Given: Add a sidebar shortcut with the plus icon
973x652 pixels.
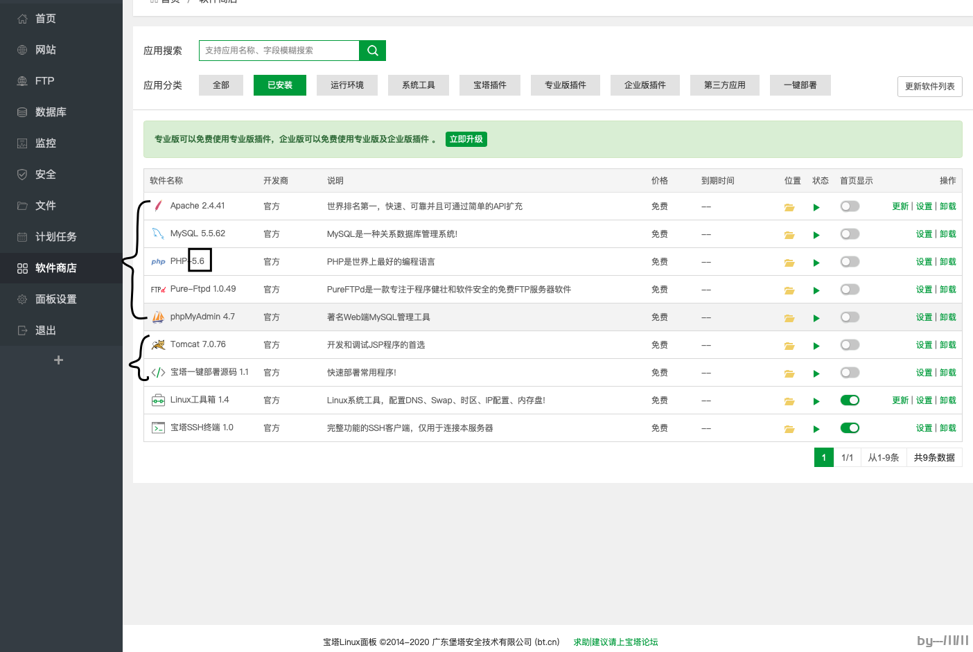Looking at the screenshot, I should [x=58, y=360].
